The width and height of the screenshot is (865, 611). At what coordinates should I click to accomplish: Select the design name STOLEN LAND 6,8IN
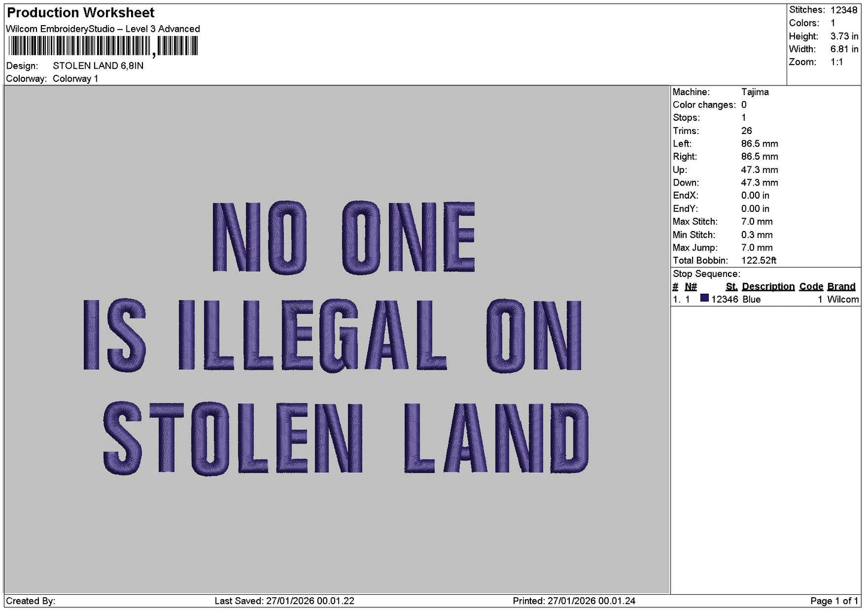98,66
